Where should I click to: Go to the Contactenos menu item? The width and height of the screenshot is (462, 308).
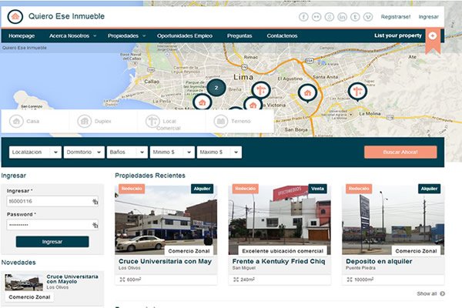(x=282, y=35)
